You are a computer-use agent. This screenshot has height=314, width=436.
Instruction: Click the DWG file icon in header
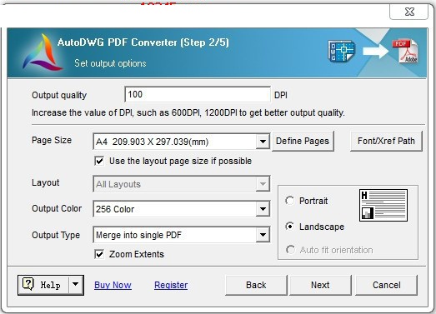tap(341, 51)
